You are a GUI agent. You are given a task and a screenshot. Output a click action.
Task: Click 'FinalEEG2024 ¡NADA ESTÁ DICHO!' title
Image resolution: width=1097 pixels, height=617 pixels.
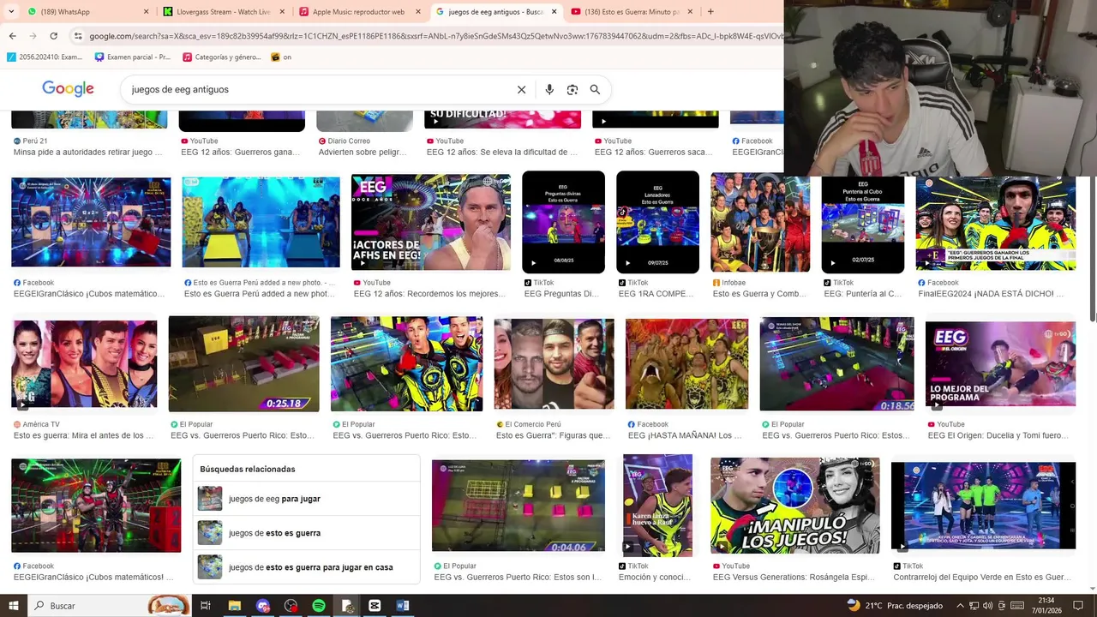(991, 294)
